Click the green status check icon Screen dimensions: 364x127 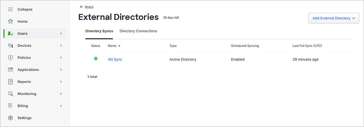point(96,59)
